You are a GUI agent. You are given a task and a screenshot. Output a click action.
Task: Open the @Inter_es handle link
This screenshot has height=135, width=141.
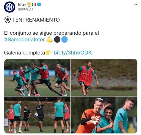click(26, 9)
